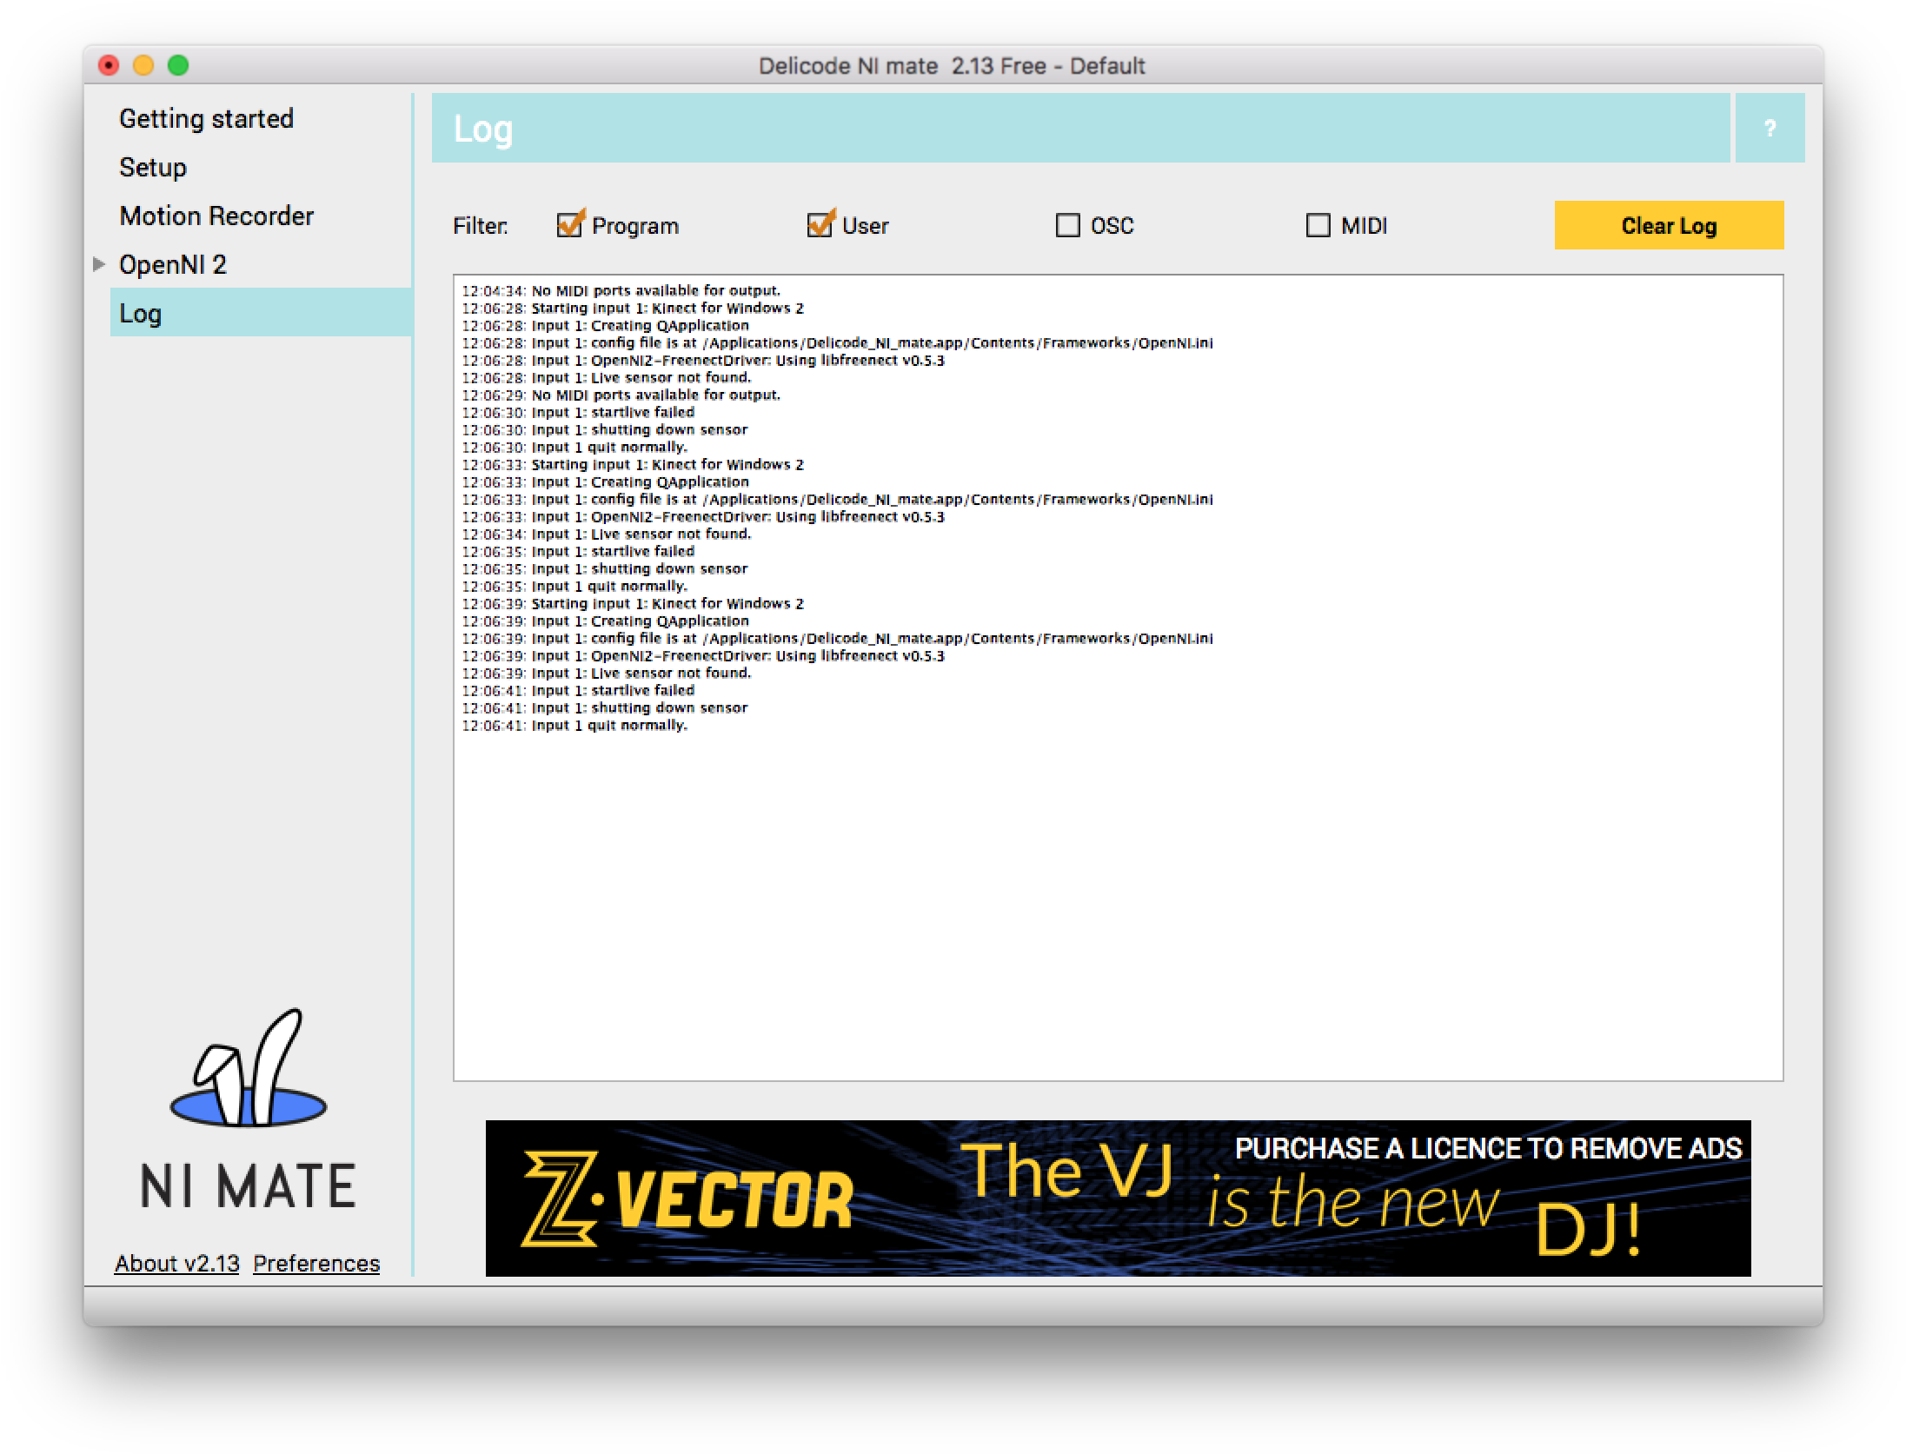Select the Log sidebar item
This screenshot has height=1454, width=1906.
click(x=261, y=313)
